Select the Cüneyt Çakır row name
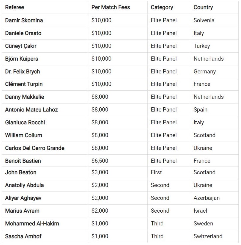The width and height of the screenshot is (241, 245). (x=21, y=46)
